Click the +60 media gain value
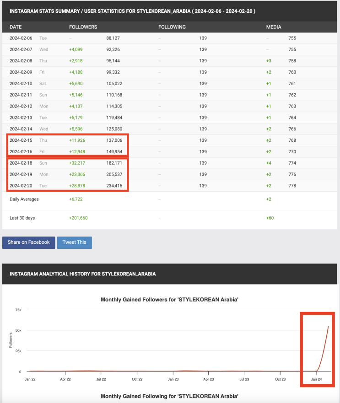Viewport: 340px width, 403px height. coord(270,218)
